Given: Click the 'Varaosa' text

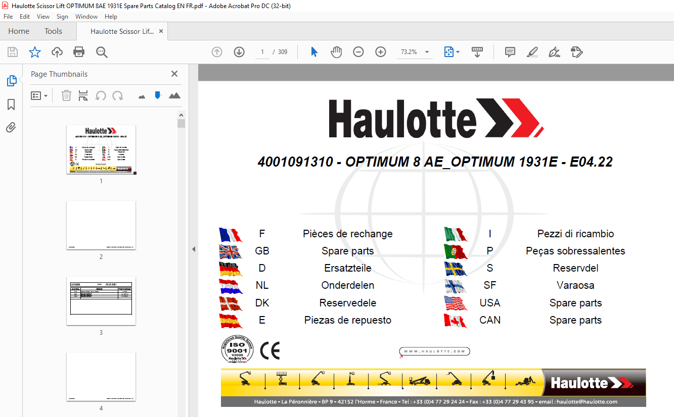Looking at the screenshot, I should (575, 285).
